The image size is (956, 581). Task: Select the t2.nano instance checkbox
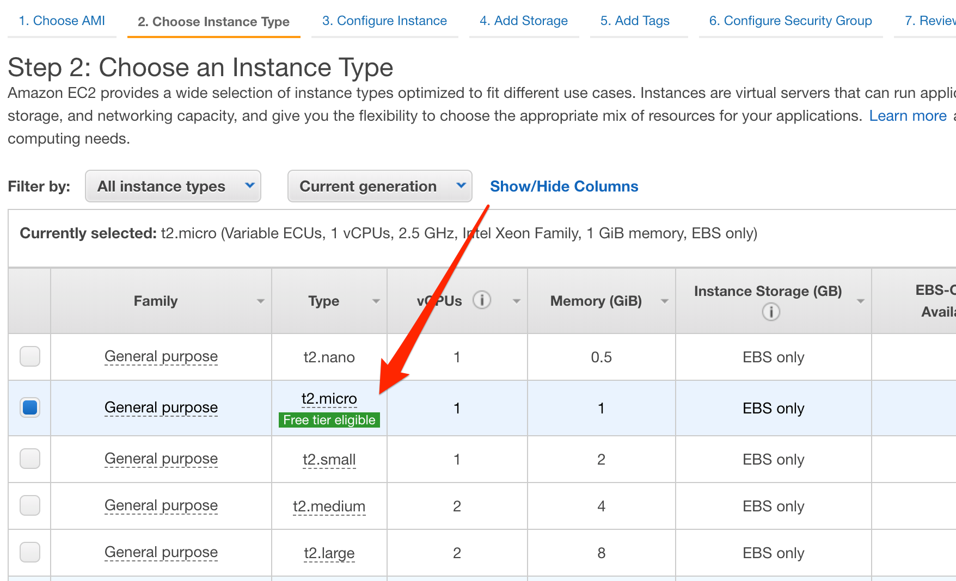30,356
